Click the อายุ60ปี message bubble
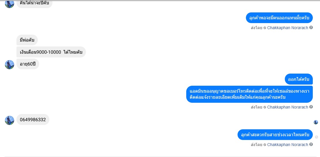This screenshot has height=157, width=320. tap(28, 64)
